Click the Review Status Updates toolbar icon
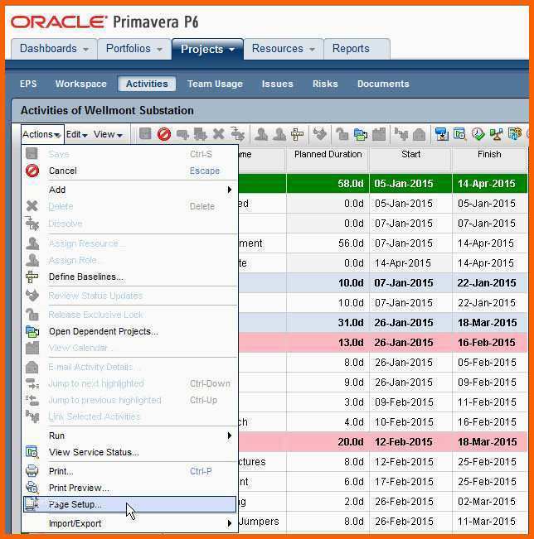Viewport: 534px width, 539px height. pos(320,134)
